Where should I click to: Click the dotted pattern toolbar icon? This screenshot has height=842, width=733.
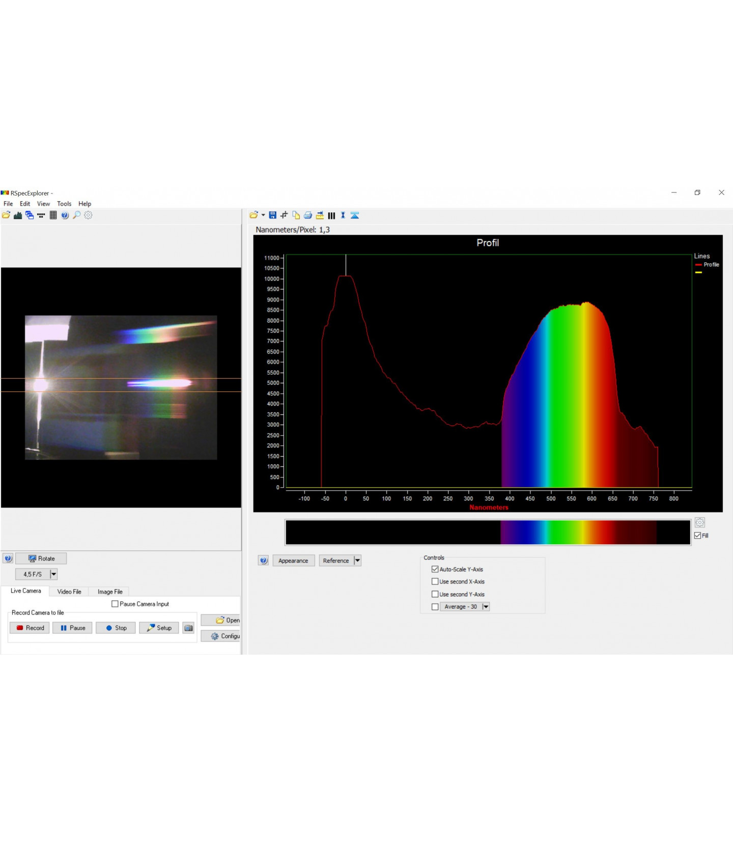pos(41,215)
